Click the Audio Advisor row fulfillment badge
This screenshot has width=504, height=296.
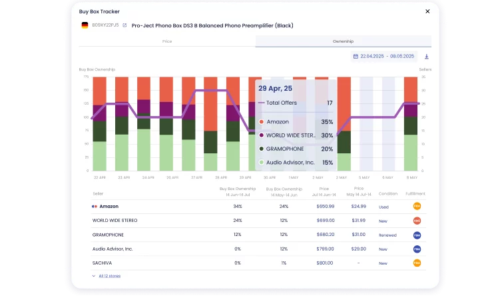417,249
